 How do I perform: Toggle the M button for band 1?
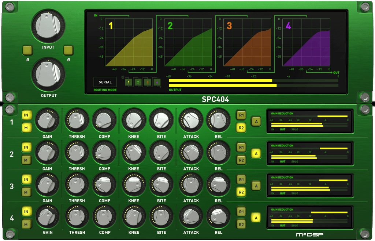click(x=26, y=128)
